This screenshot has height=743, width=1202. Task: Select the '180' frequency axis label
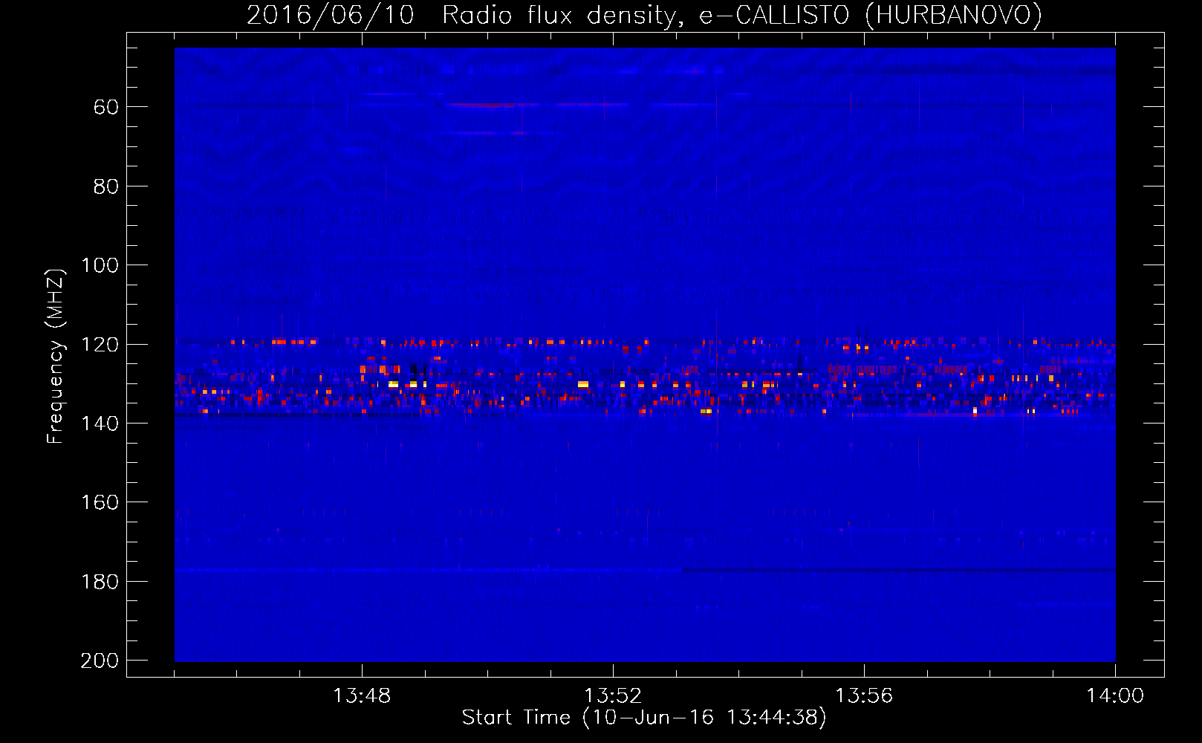(x=100, y=581)
